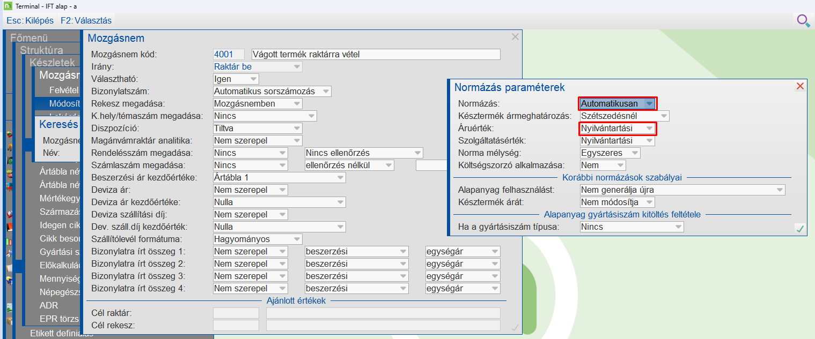Select the Készletek menu level
815x339 pixels.
[x=52, y=63]
